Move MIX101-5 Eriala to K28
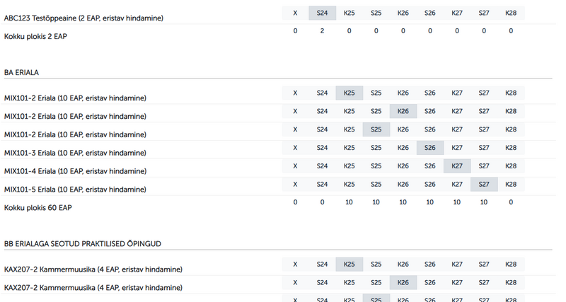 (x=511, y=184)
